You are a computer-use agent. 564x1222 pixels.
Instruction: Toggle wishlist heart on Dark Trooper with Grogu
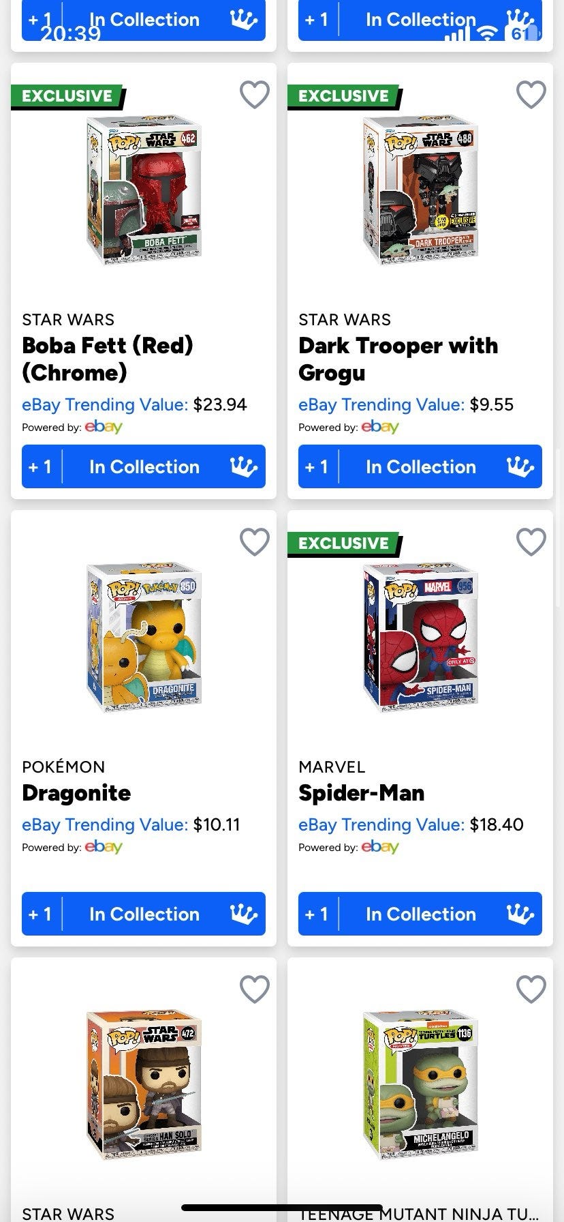coord(531,95)
